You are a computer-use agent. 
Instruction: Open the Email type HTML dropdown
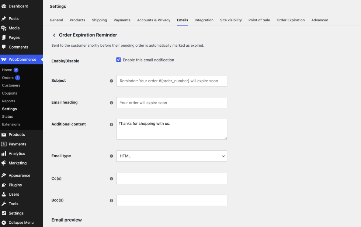tap(171, 156)
